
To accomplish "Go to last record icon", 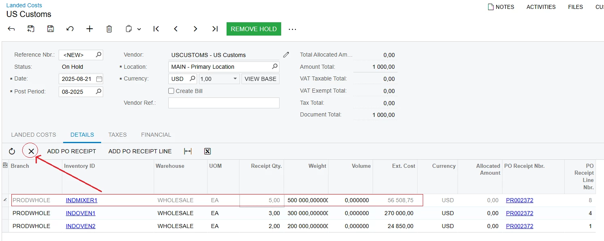I will [215, 29].
